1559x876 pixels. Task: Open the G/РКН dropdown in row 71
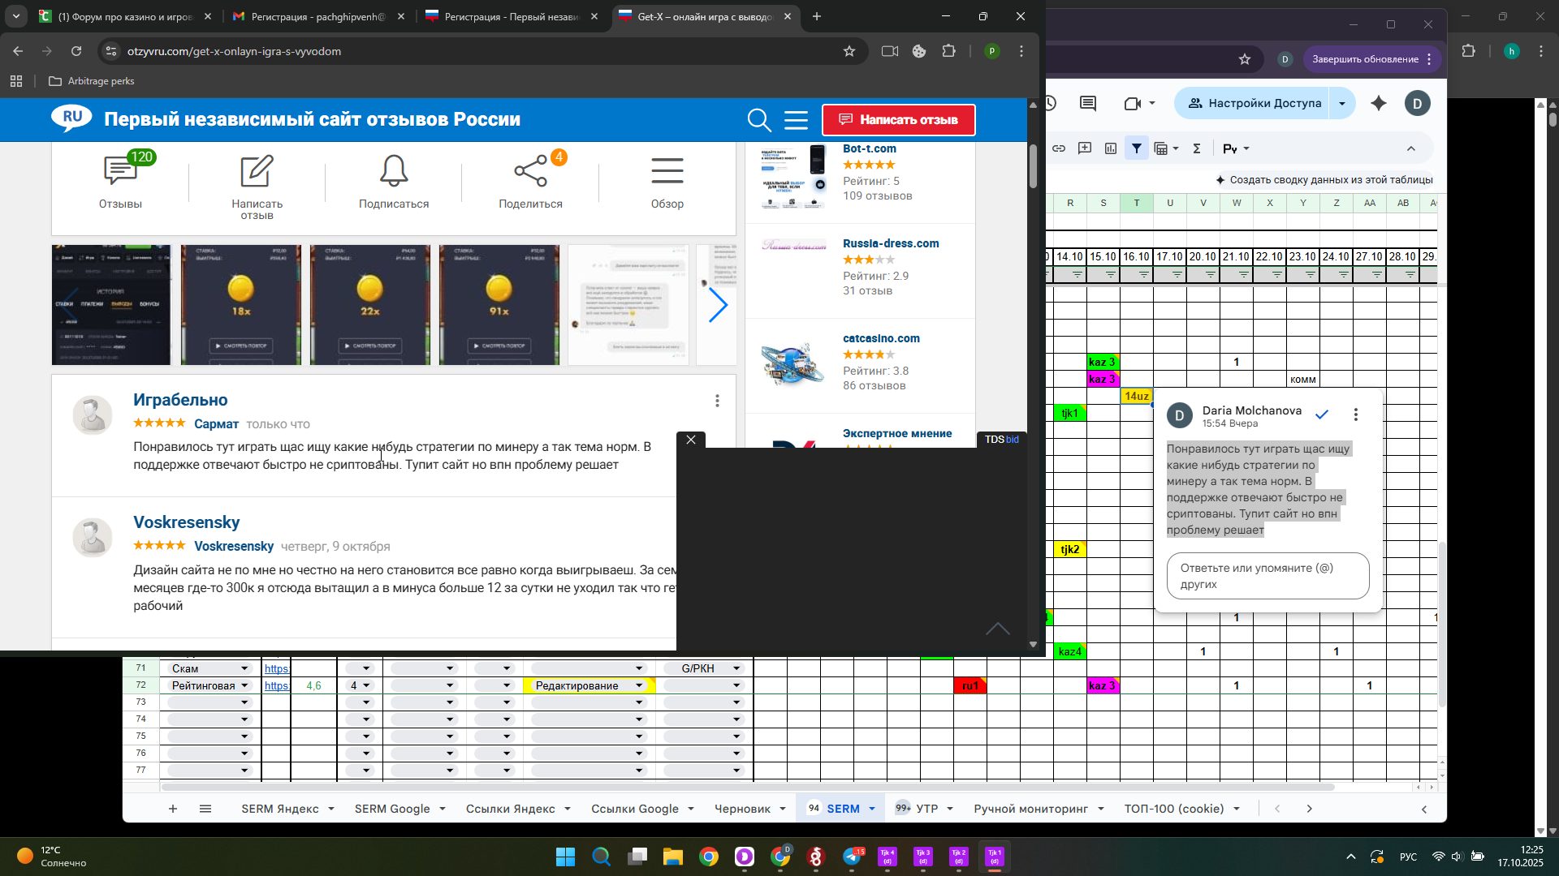point(736,669)
